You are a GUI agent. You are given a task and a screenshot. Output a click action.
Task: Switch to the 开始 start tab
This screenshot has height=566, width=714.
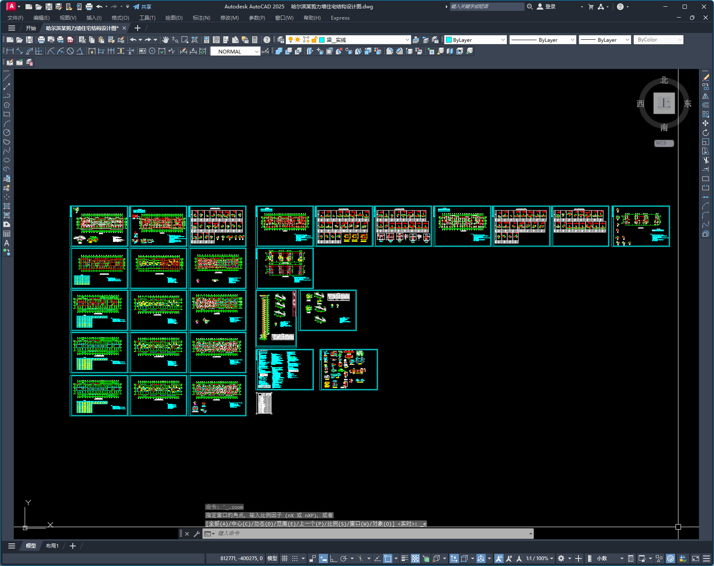click(x=31, y=28)
